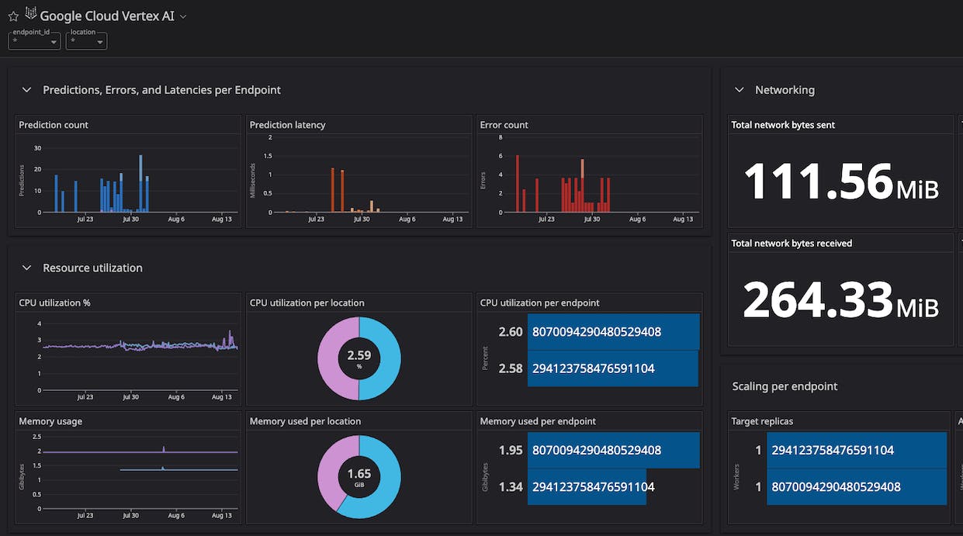The height and width of the screenshot is (536, 963).
Task: Select the 1.34 GiB memory endpoint bar
Action: [587, 487]
